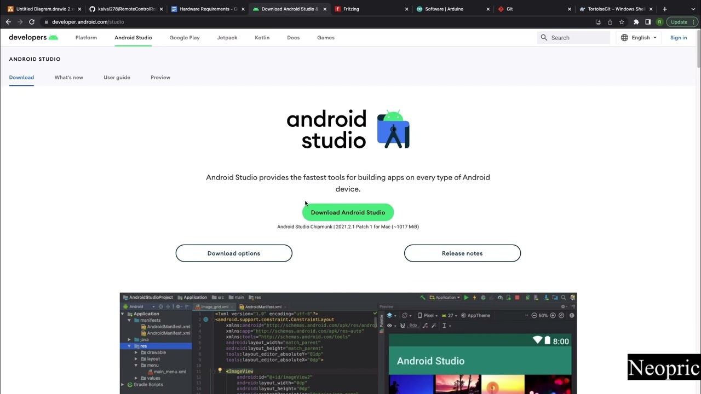The height and width of the screenshot is (394, 701).
Task: Switch to the Software | Arduino tab
Action: click(452, 9)
